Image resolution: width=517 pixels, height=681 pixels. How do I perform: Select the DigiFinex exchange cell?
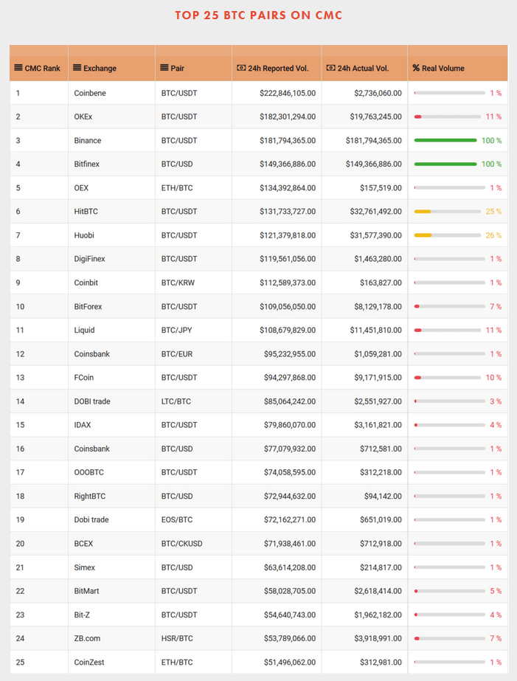click(x=111, y=259)
